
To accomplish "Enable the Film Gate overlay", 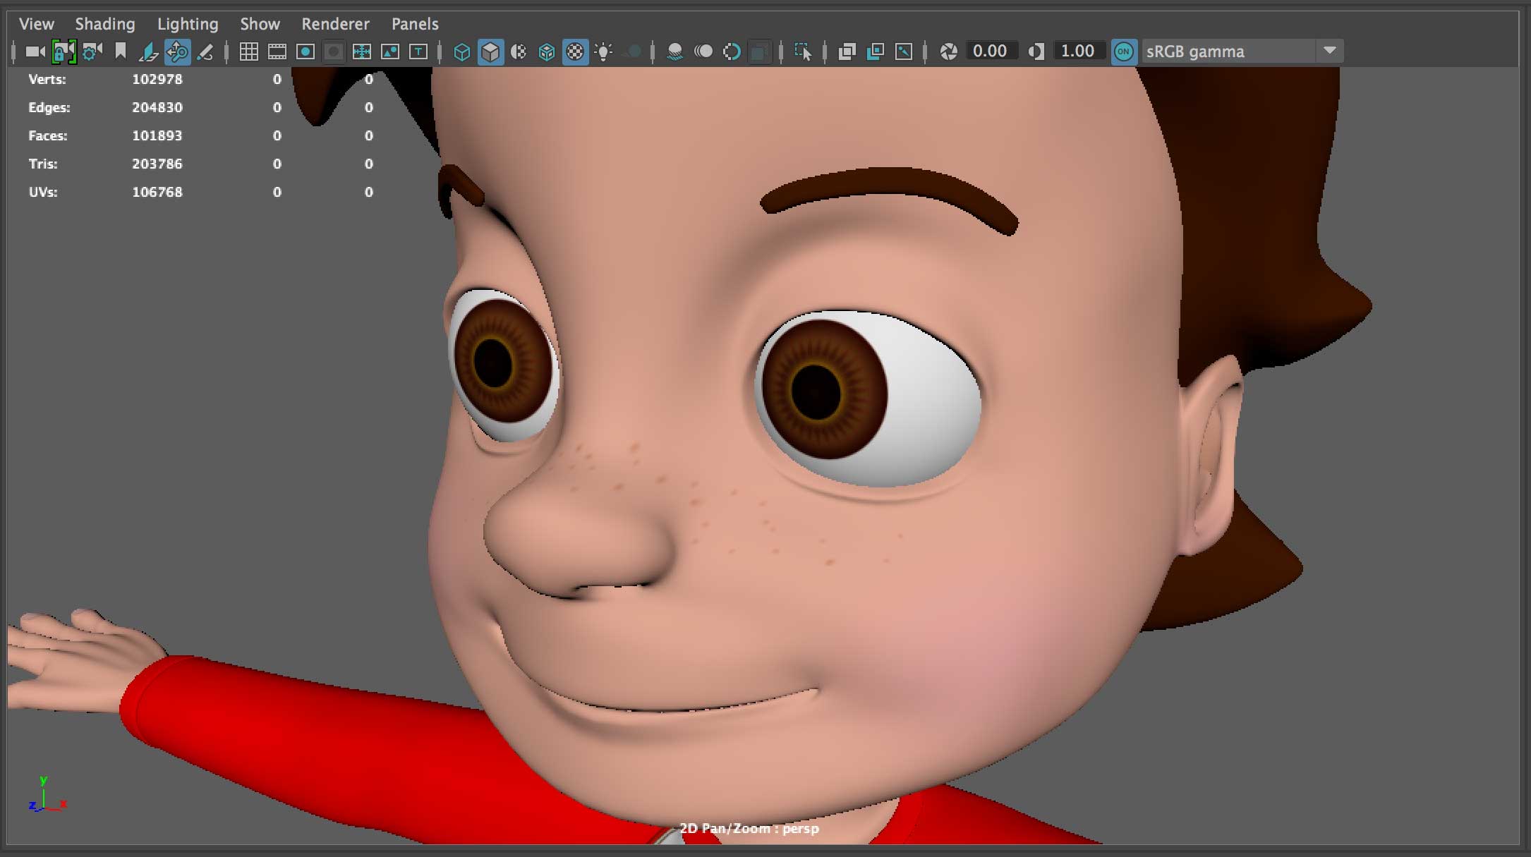I will 277,51.
